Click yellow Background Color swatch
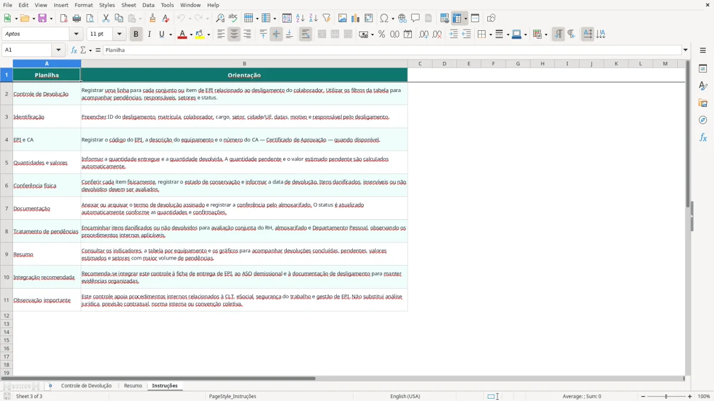Screen dimensions: 714x401 (x=200, y=34)
